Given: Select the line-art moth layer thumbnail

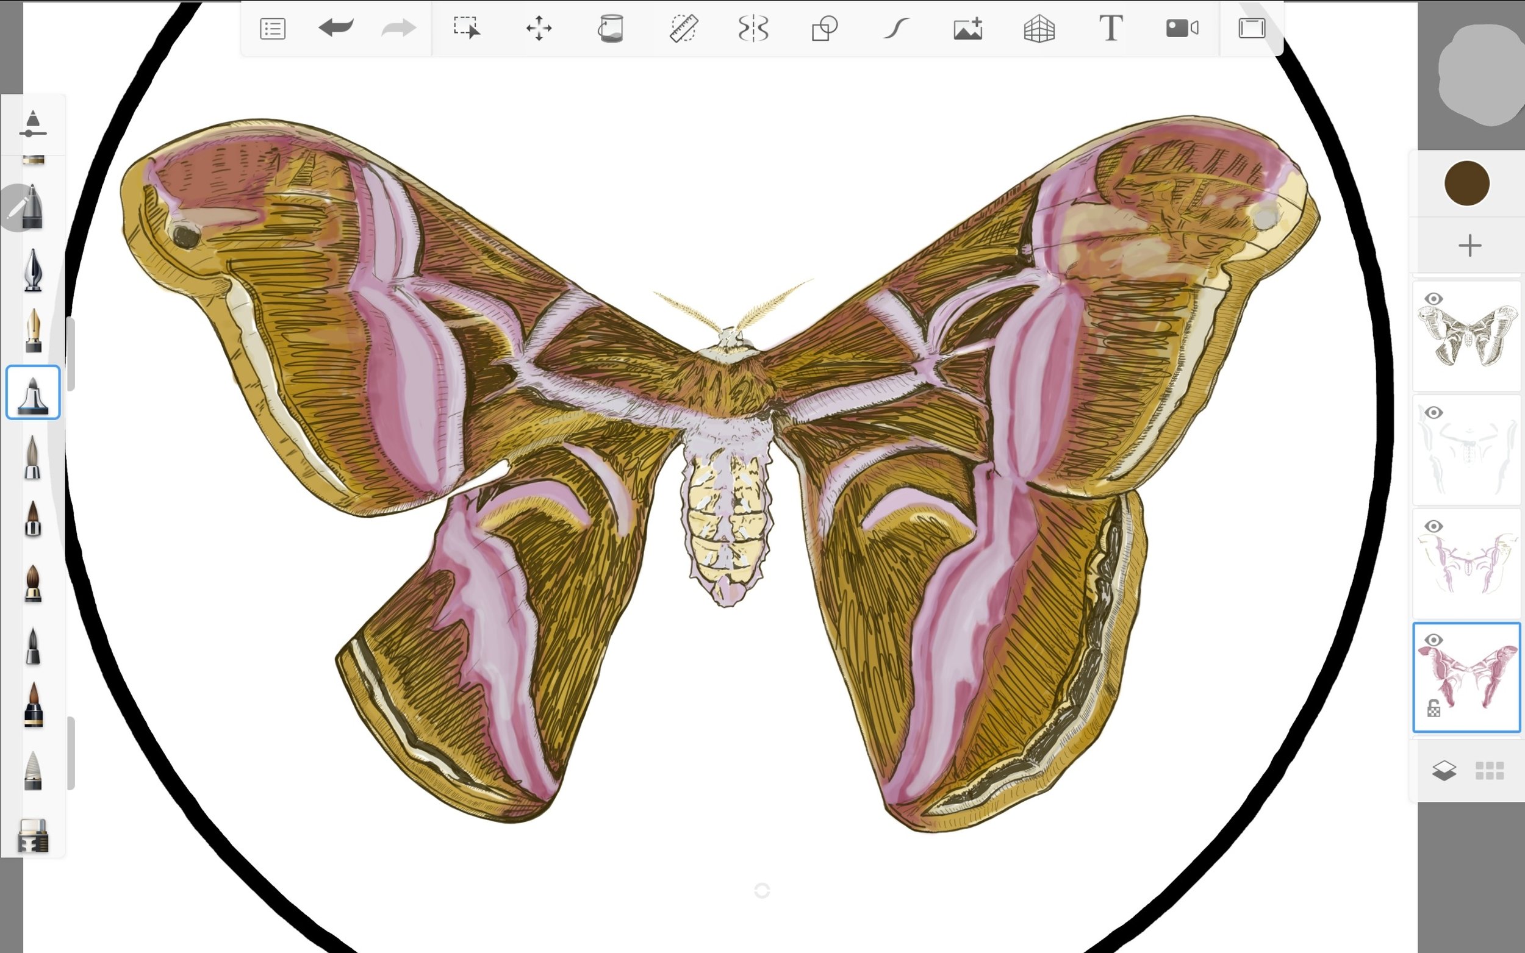Looking at the screenshot, I should (1467, 336).
